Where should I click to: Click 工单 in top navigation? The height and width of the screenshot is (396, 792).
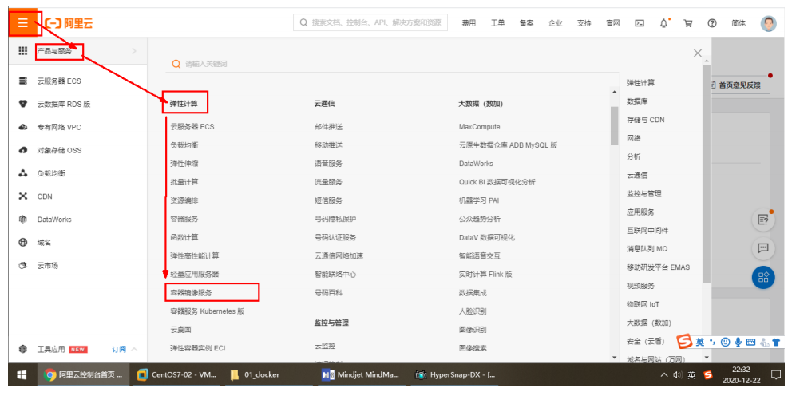(x=497, y=23)
